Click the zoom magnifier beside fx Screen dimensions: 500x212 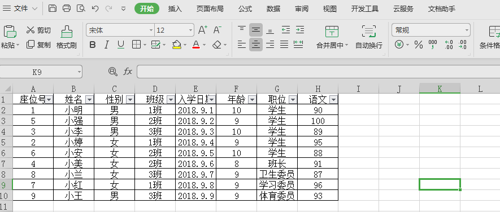click(113, 72)
